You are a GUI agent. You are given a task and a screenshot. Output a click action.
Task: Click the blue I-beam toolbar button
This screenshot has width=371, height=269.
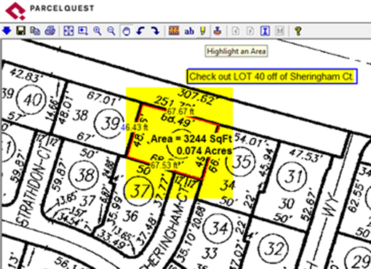click(x=265, y=31)
